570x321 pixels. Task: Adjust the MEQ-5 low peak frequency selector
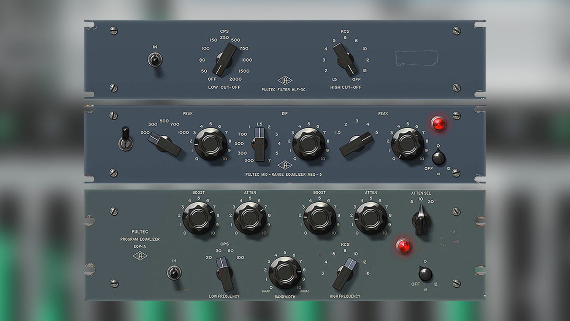(165, 144)
